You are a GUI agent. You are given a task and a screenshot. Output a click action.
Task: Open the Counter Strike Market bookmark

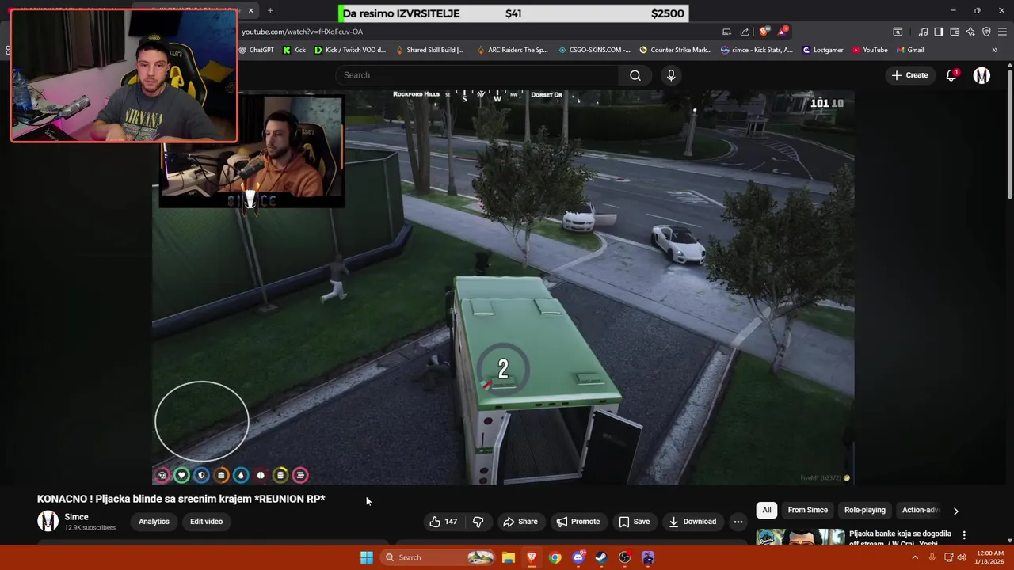click(x=676, y=50)
